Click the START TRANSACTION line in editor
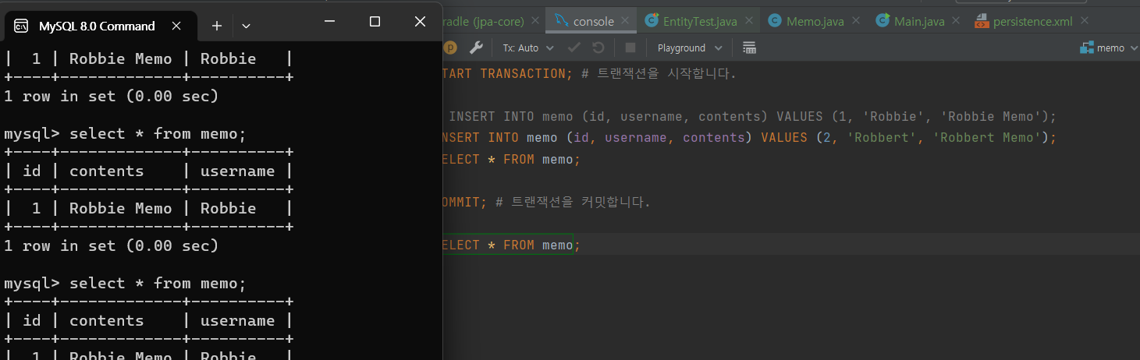 tap(588, 74)
